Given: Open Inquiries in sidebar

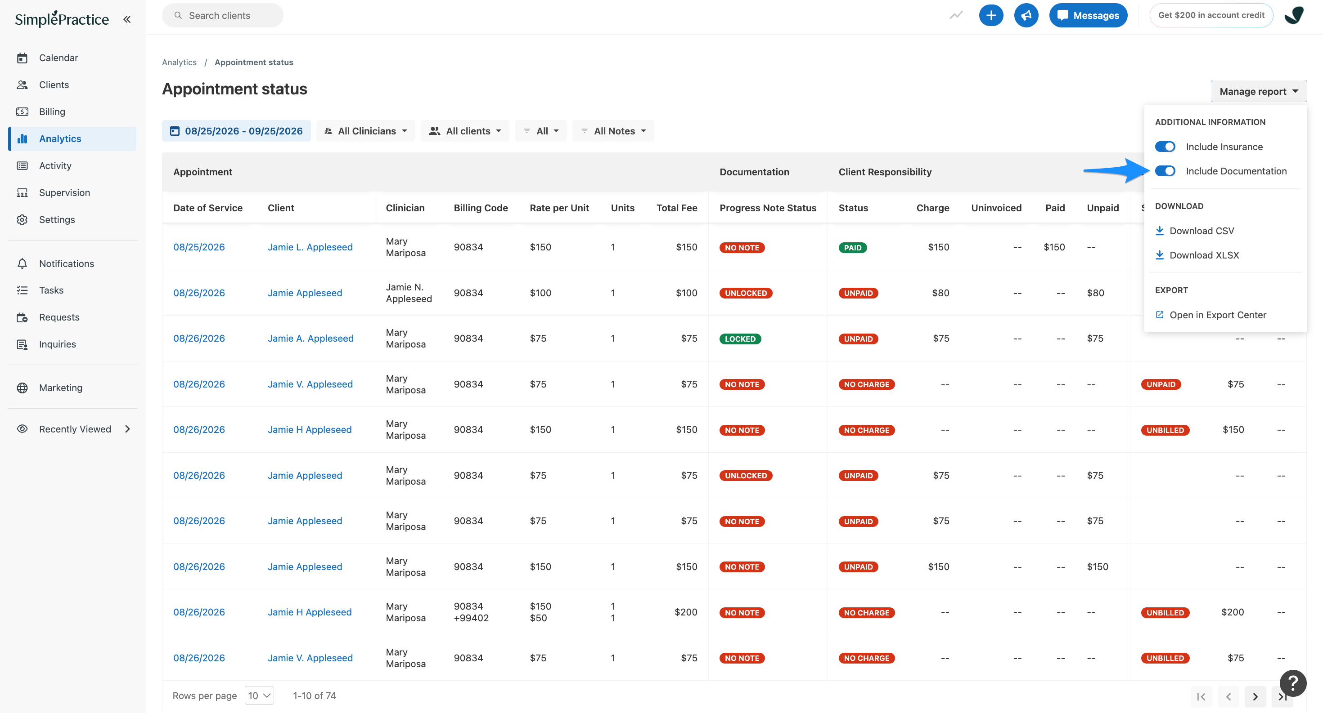Looking at the screenshot, I should 72,344.
